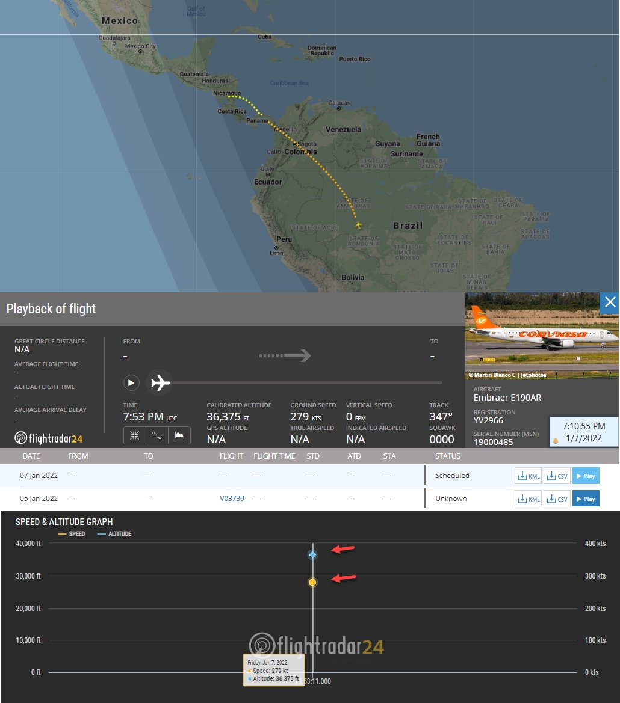Download CSV for 05 Jan 2022 flight

[557, 499]
